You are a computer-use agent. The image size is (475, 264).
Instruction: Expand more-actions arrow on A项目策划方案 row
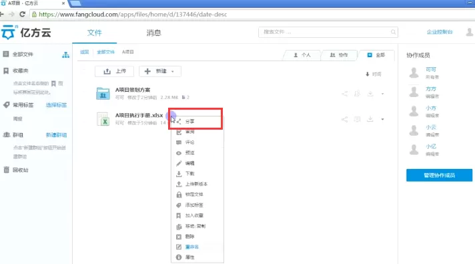pyautogui.click(x=383, y=94)
